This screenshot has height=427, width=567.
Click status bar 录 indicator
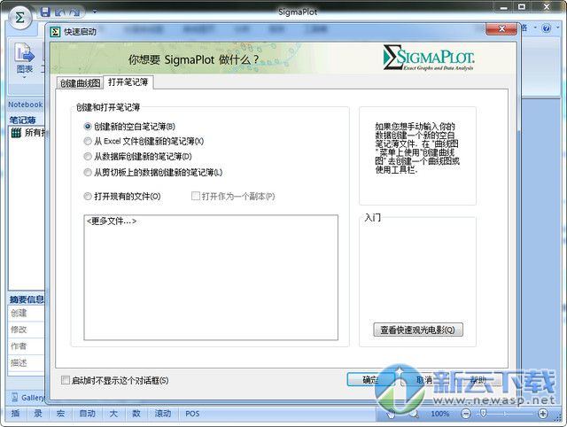coord(38,413)
